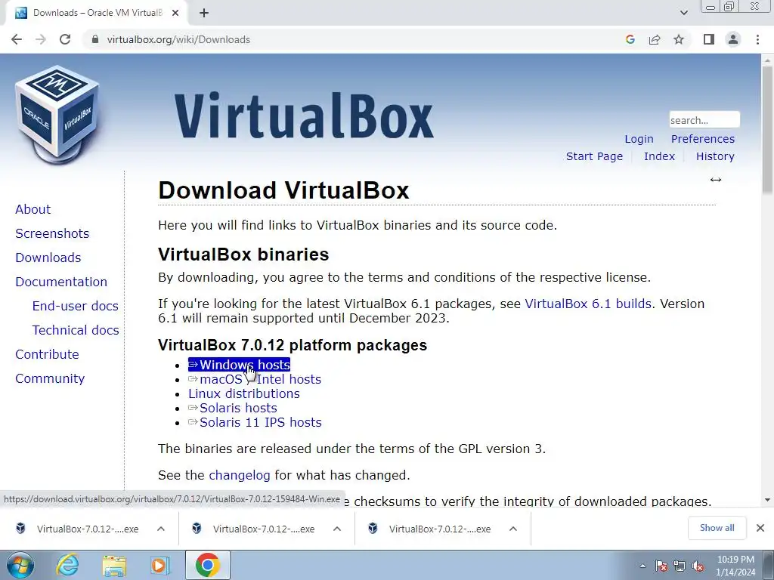
Task: Click the scrollbar down arrow
Action: point(767,500)
